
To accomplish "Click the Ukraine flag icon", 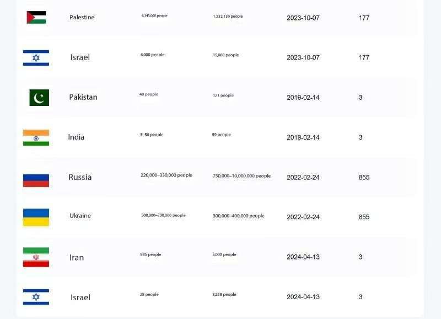I will pos(36,217).
